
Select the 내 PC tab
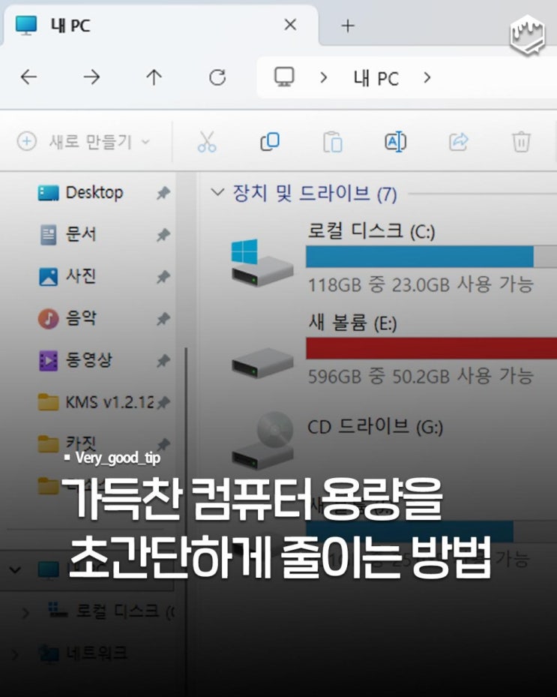[160, 26]
